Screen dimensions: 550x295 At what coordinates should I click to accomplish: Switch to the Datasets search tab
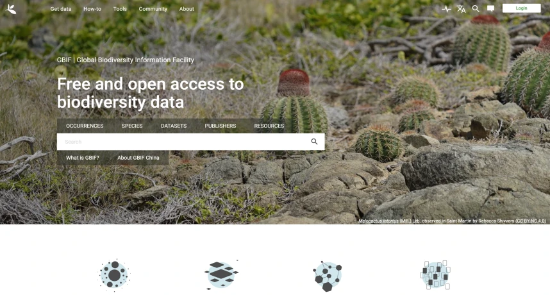tap(174, 126)
